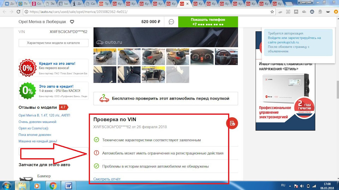The width and height of the screenshot is (339, 190).
Task: Open 'Кредит на это авто!' offer
Action: coord(57,64)
